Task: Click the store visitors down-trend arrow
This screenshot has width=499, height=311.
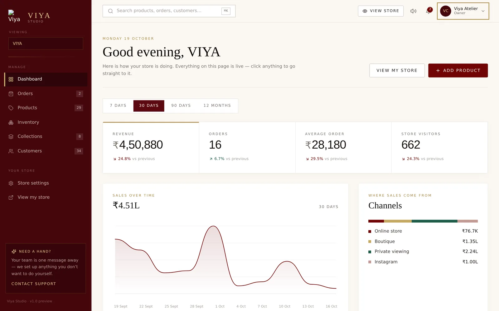Action: pyautogui.click(x=403, y=159)
